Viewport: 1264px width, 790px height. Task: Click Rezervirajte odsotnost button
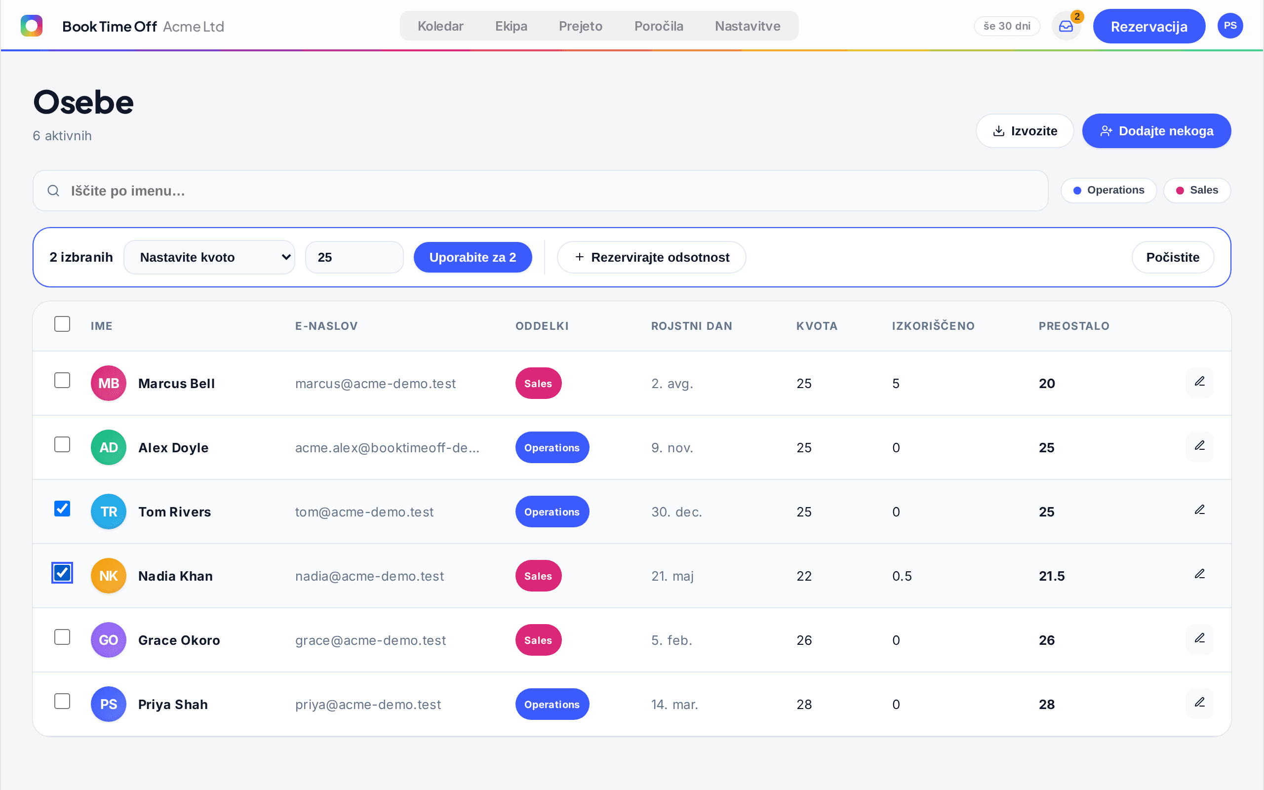click(x=651, y=257)
